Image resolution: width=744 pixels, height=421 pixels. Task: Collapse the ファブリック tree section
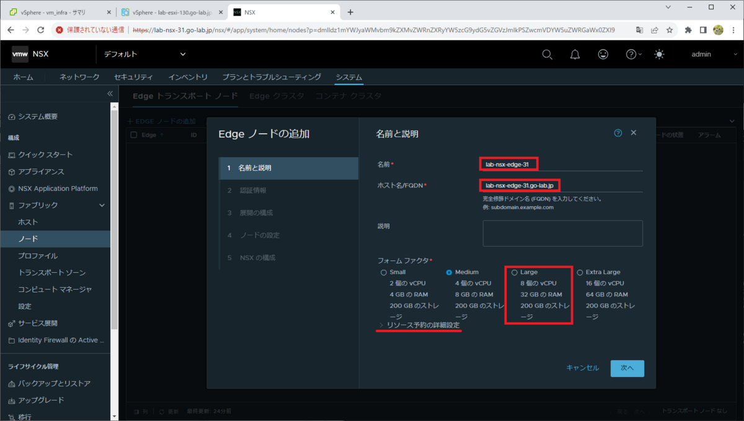(102, 205)
